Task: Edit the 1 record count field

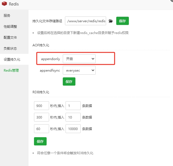Action: tap(73, 106)
